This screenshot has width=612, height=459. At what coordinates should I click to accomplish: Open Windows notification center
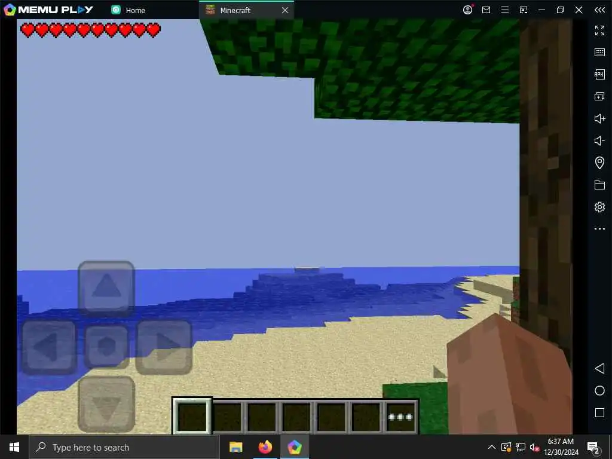click(x=593, y=447)
